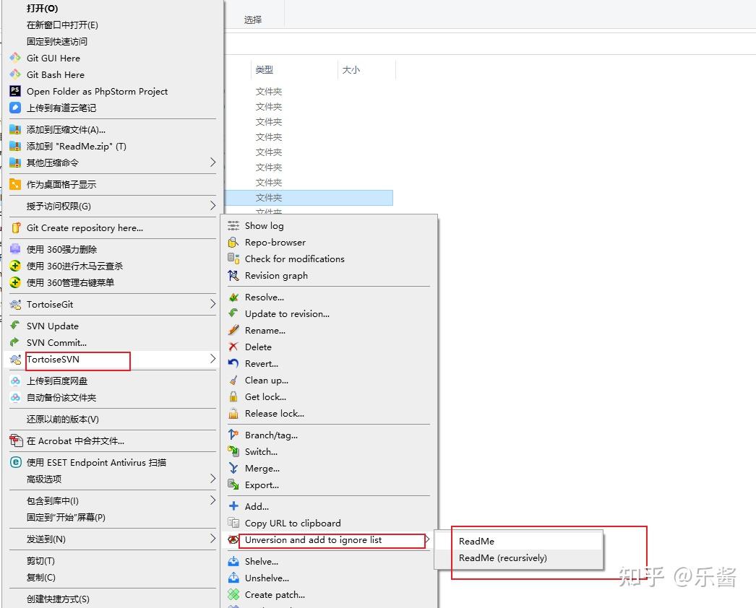Screen dimensions: 756x608
Task: Open the 选择 ribbon group label
Action: coord(253,19)
